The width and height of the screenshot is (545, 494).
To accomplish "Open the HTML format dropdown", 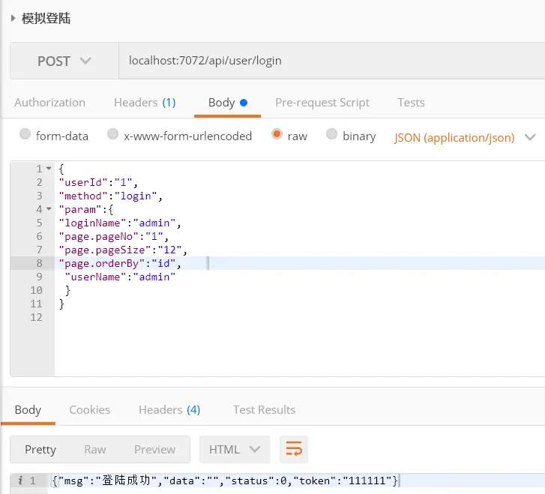I will (x=235, y=450).
